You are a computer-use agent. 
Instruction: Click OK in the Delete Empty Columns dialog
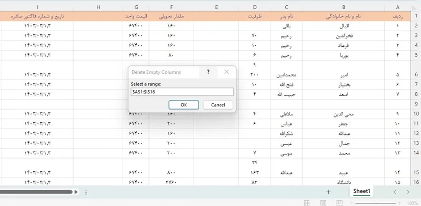point(184,105)
